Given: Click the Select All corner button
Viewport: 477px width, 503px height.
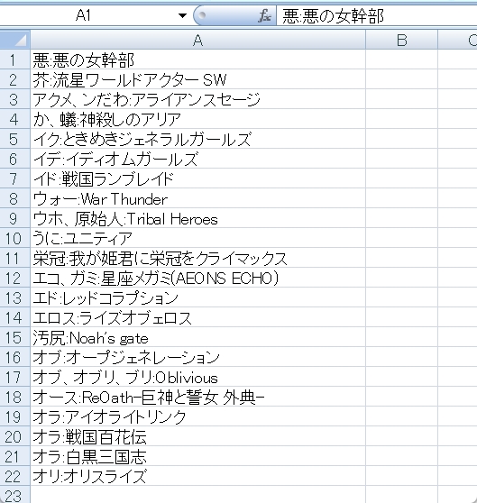Looking at the screenshot, I should click(x=15, y=40).
